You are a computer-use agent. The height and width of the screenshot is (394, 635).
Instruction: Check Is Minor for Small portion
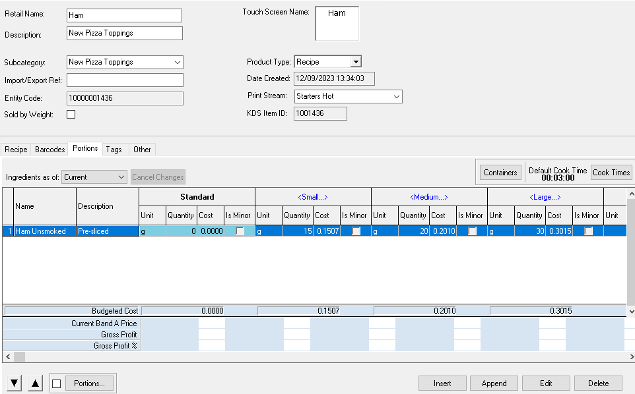356,231
